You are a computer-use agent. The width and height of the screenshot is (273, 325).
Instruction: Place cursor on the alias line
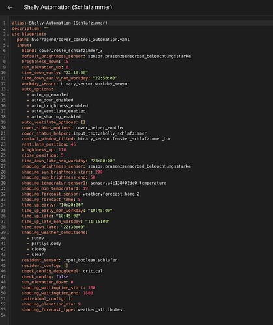(x=141, y=23)
